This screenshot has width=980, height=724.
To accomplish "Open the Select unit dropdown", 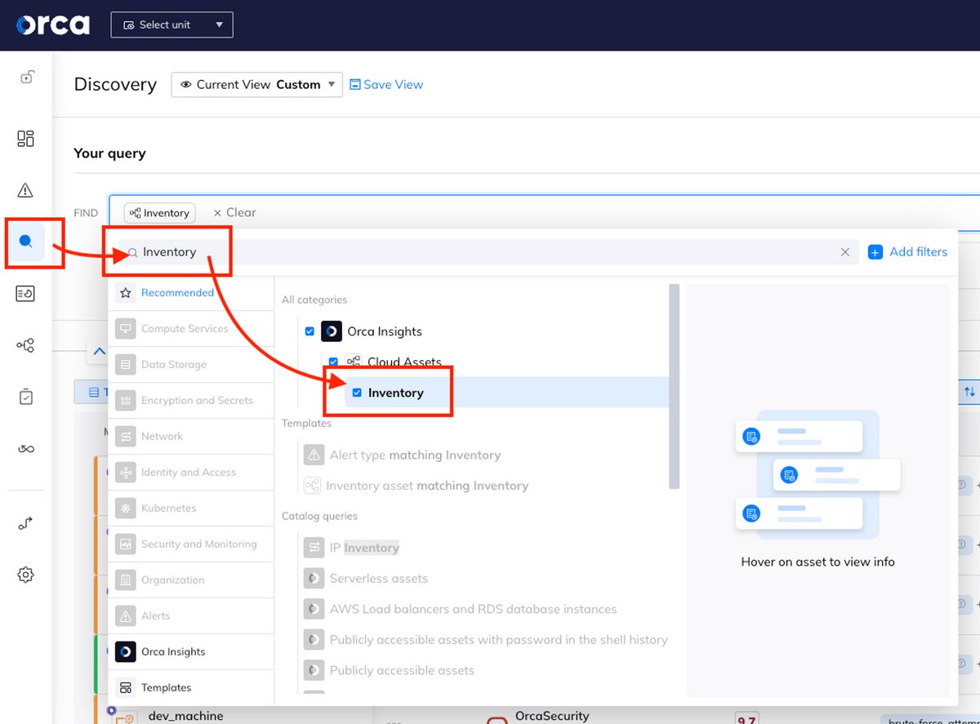I will 171,24.
